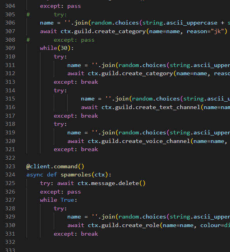Viewport: 230px width, 252px height.
Task: Click 'random.choices' on line 306
Action: [x=115, y=23]
